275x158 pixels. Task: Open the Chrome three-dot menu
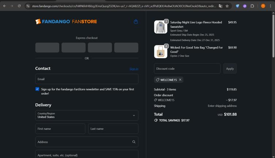coord(271,6)
